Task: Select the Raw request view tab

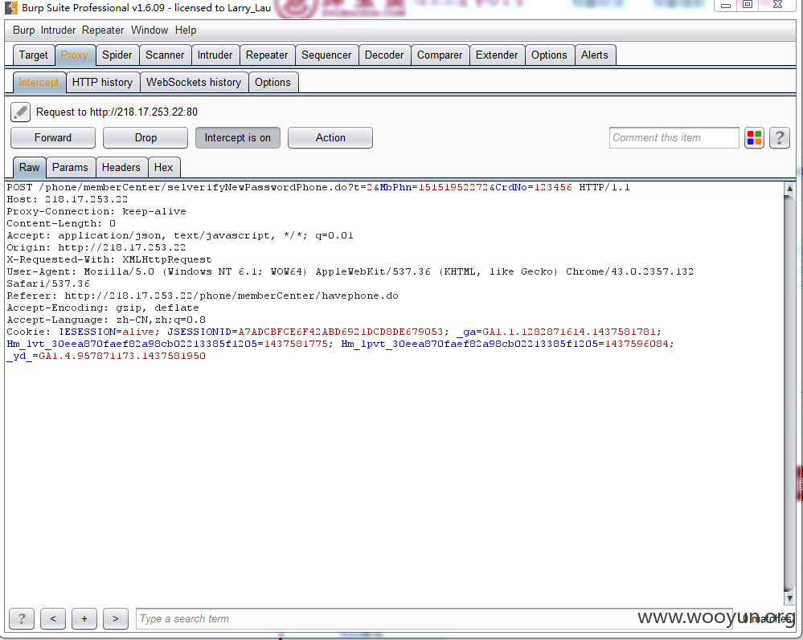Action: click(x=29, y=167)
